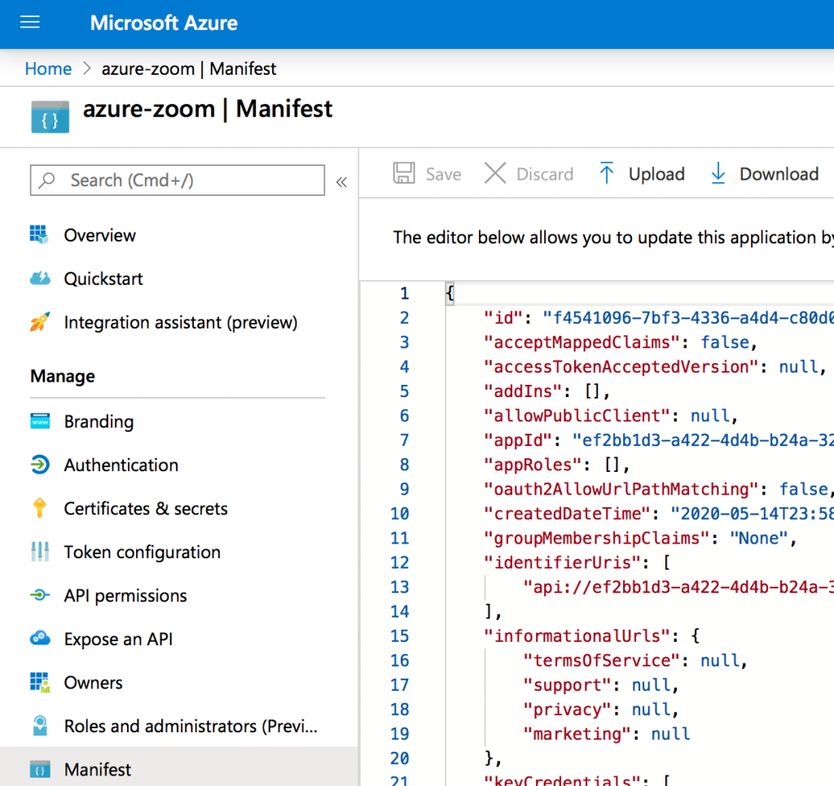The height and width of the screenshot is (786, 834).
Task: Click the "acceptMappedClaims" false value
Action: [x=724, y=343]
